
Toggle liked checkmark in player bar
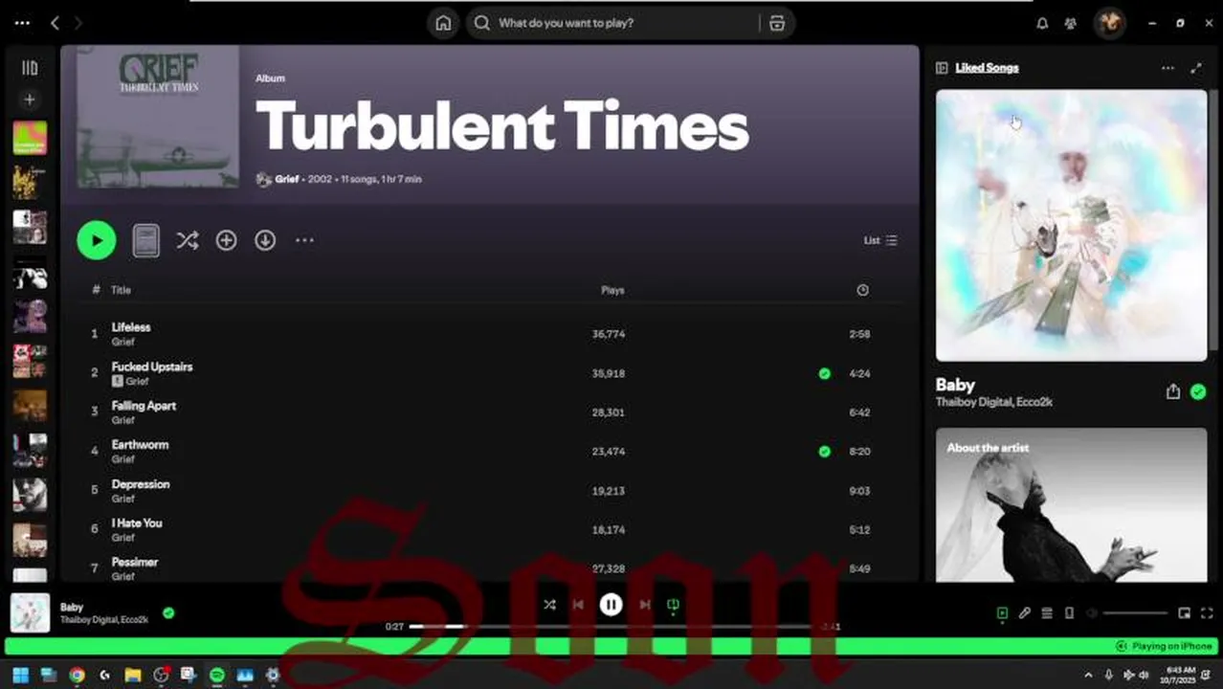pyautogui.click(x=168, y=612)
